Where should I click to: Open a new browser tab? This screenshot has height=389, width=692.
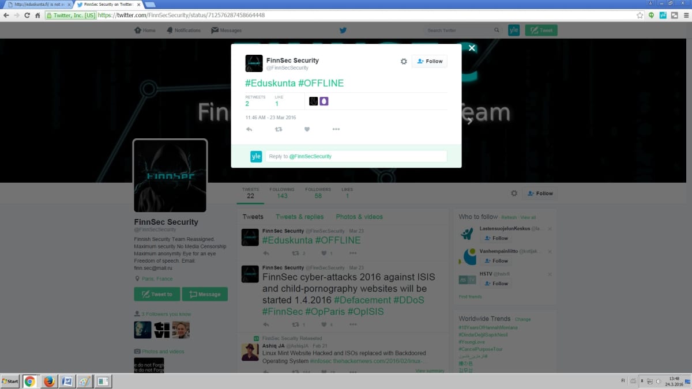pyautogui.click(x=150, y=5)
